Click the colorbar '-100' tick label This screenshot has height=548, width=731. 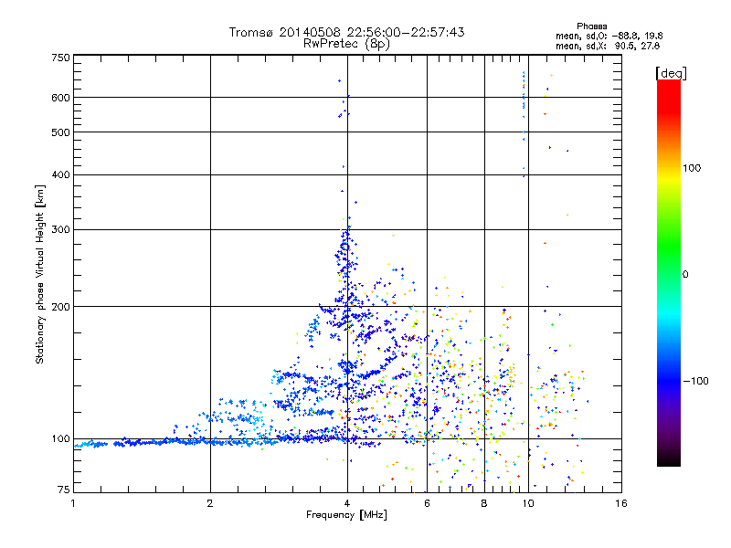(695, 381)
